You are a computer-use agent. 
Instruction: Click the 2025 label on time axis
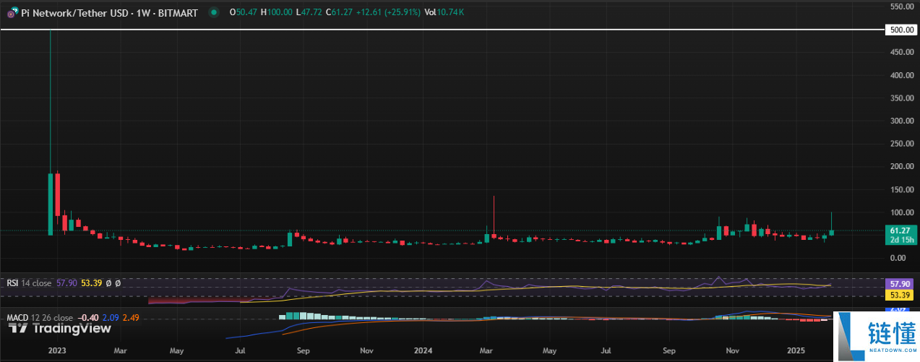pos(796,350)
